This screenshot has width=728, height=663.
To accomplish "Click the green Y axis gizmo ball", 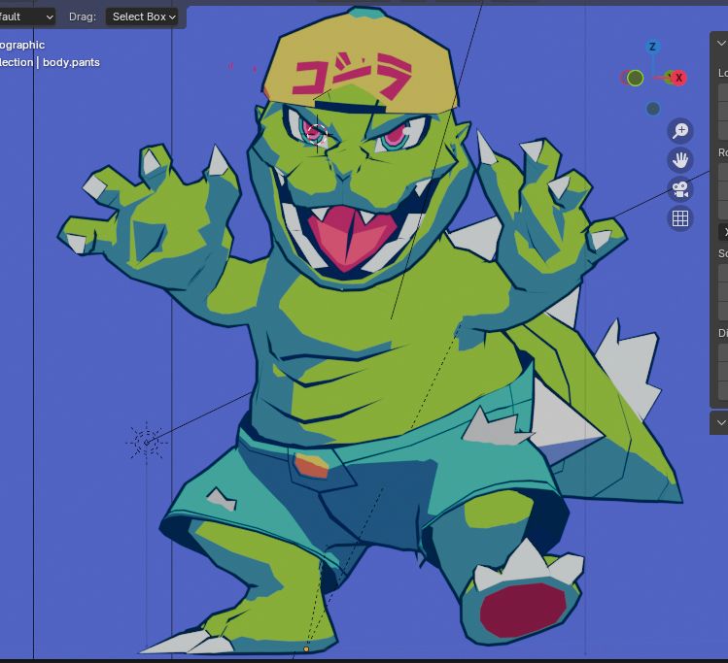I will point(635,78).
